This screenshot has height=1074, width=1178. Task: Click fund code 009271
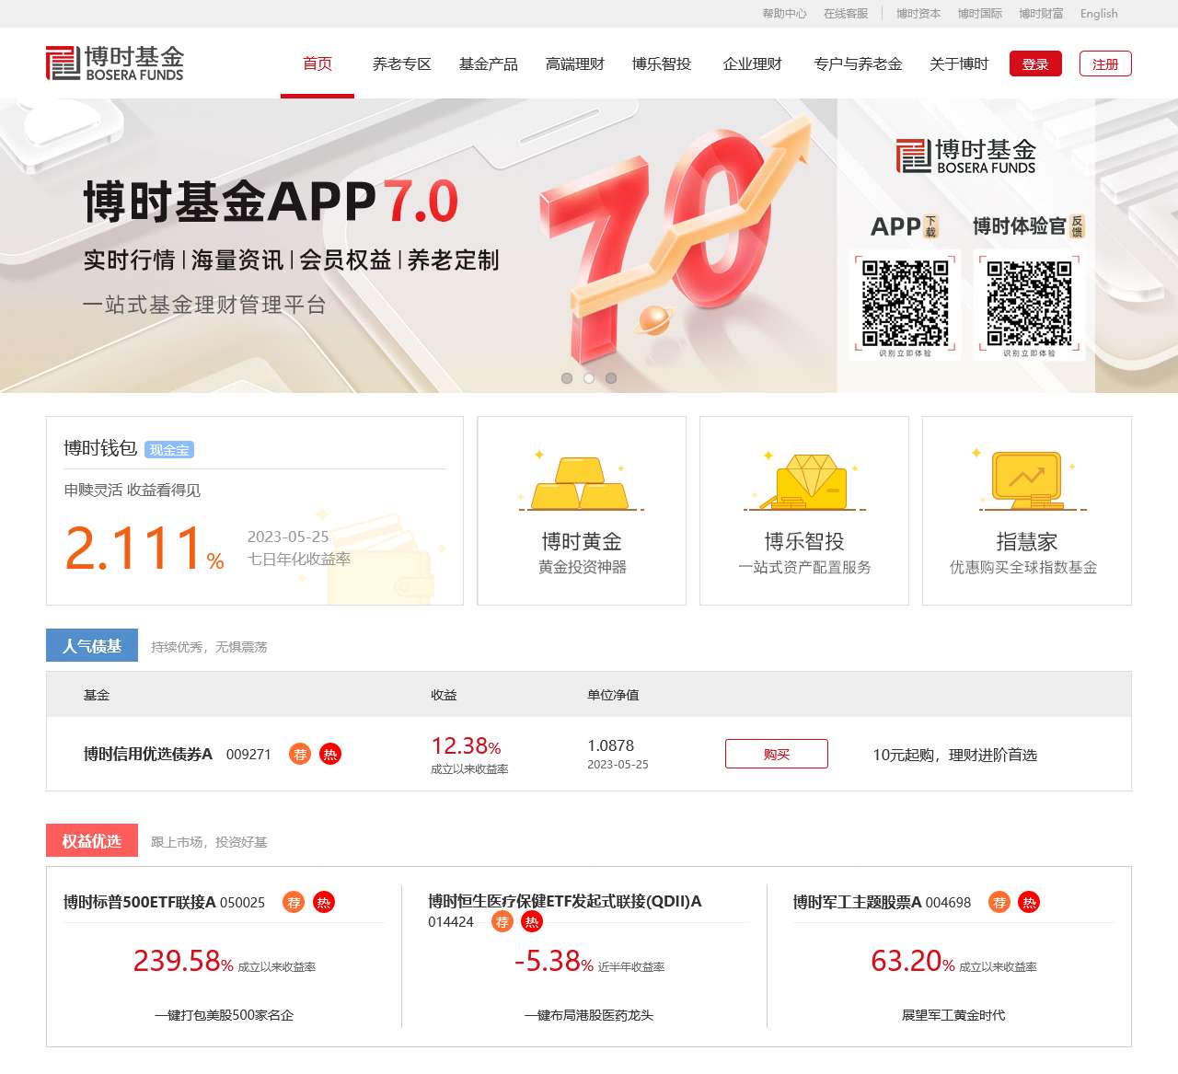pyautogui.click(x=248, y=755)
